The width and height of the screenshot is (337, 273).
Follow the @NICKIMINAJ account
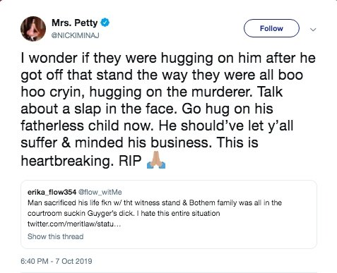pyautogui.click(x=271, y=28)
